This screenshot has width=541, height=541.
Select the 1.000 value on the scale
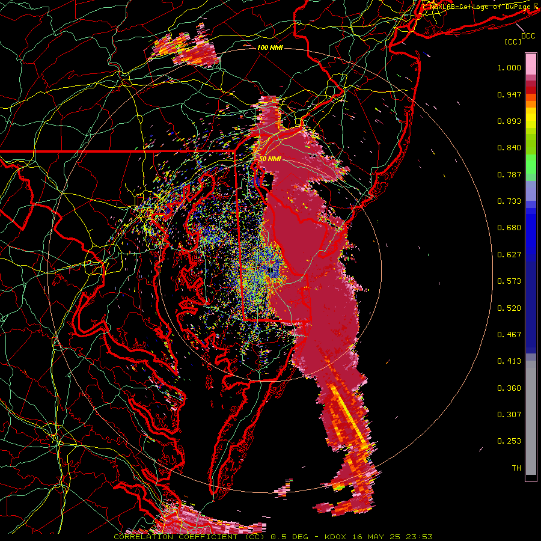click(509, 67)
